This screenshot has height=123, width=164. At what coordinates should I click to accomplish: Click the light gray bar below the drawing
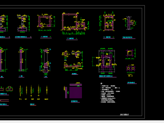click(82, 122)
